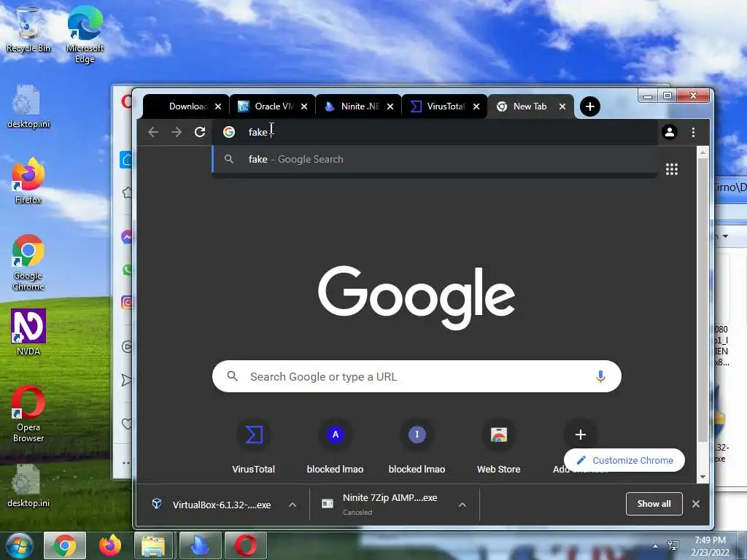Screen dimensions: 747x560
Task: Open the Web Store shortcut tile
Action: [x=499, y=446]
